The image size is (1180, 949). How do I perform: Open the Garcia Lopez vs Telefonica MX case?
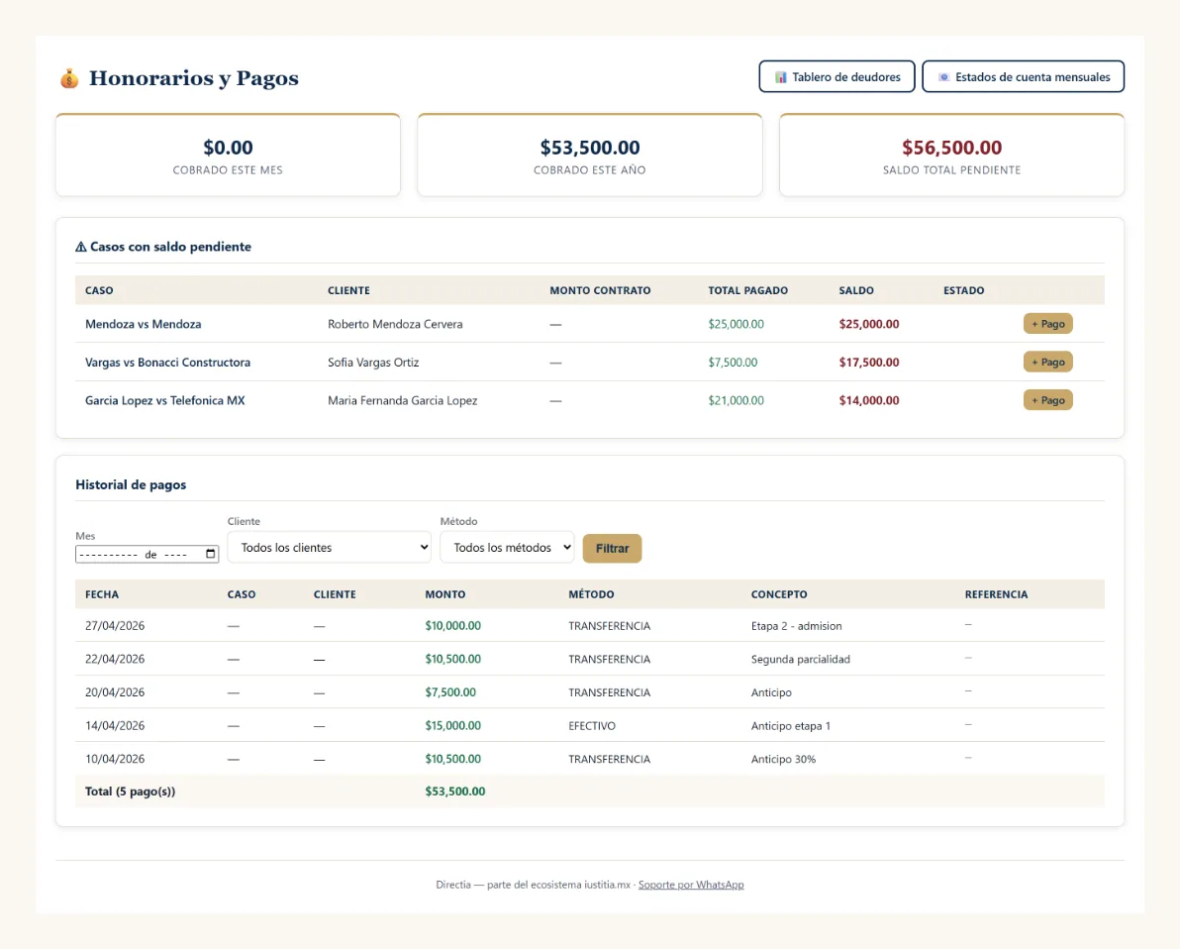(164, 400)
